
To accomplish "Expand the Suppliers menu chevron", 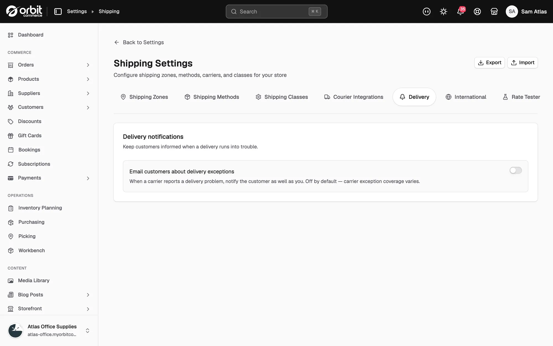I will click(88, 94).
